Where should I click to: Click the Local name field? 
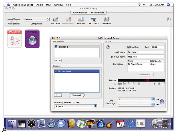[146, 52]
